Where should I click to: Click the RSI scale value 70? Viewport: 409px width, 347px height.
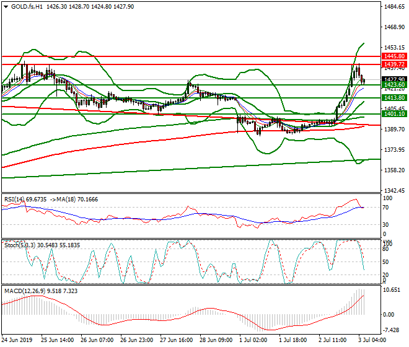[x=385, y=208]
